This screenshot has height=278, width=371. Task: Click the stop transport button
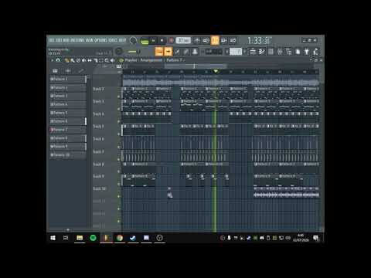(162, 40)
